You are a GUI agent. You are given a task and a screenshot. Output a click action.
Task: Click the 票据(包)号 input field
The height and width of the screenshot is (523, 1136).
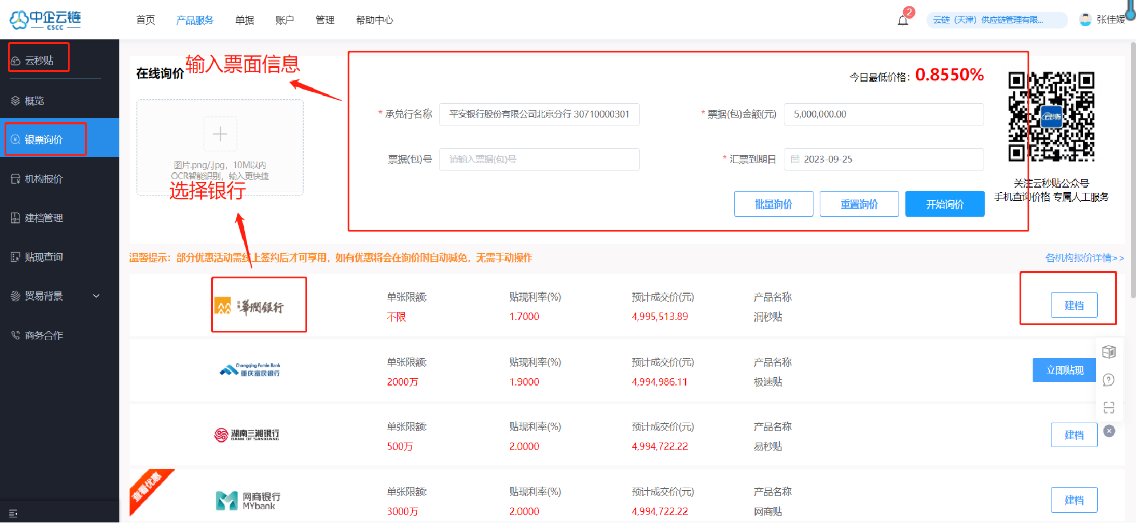(x=539, y=160)
